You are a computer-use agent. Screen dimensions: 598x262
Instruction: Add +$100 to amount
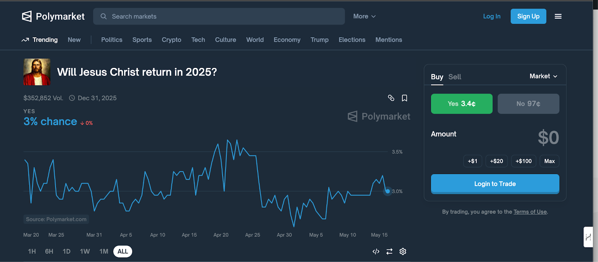pos(524,161)
